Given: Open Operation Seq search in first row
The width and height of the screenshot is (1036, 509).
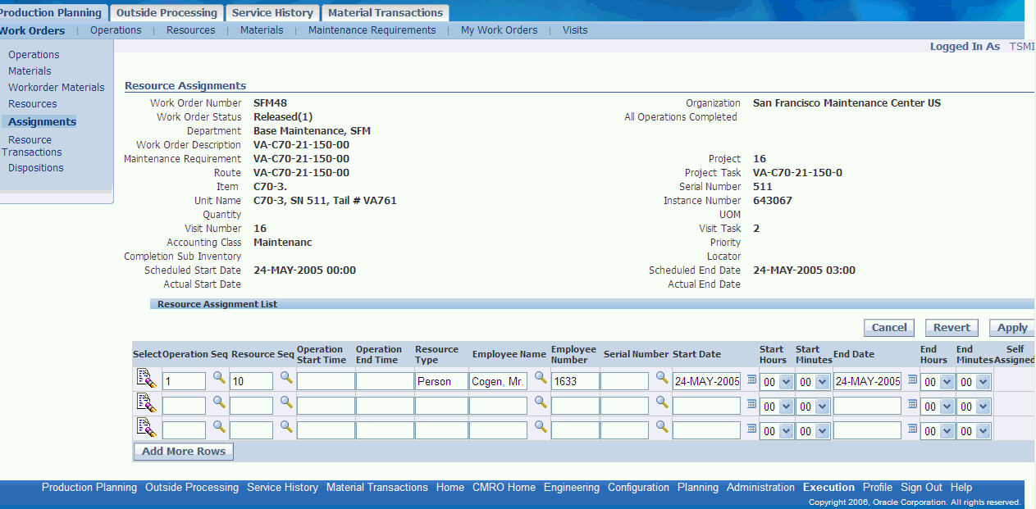Looking at the screenshot, I should pyautogui.click(x=219, y=378).
